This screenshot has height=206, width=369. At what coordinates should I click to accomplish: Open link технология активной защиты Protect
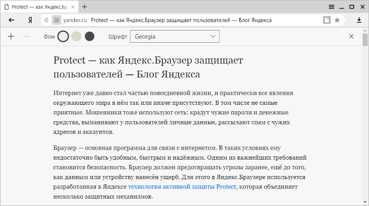182,187
